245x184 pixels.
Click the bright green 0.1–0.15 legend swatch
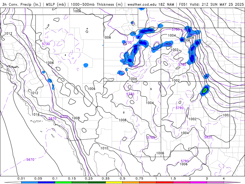(x=63, y=182)
